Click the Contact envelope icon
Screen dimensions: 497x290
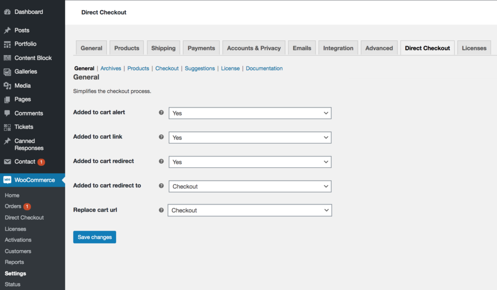coord(7,162)
